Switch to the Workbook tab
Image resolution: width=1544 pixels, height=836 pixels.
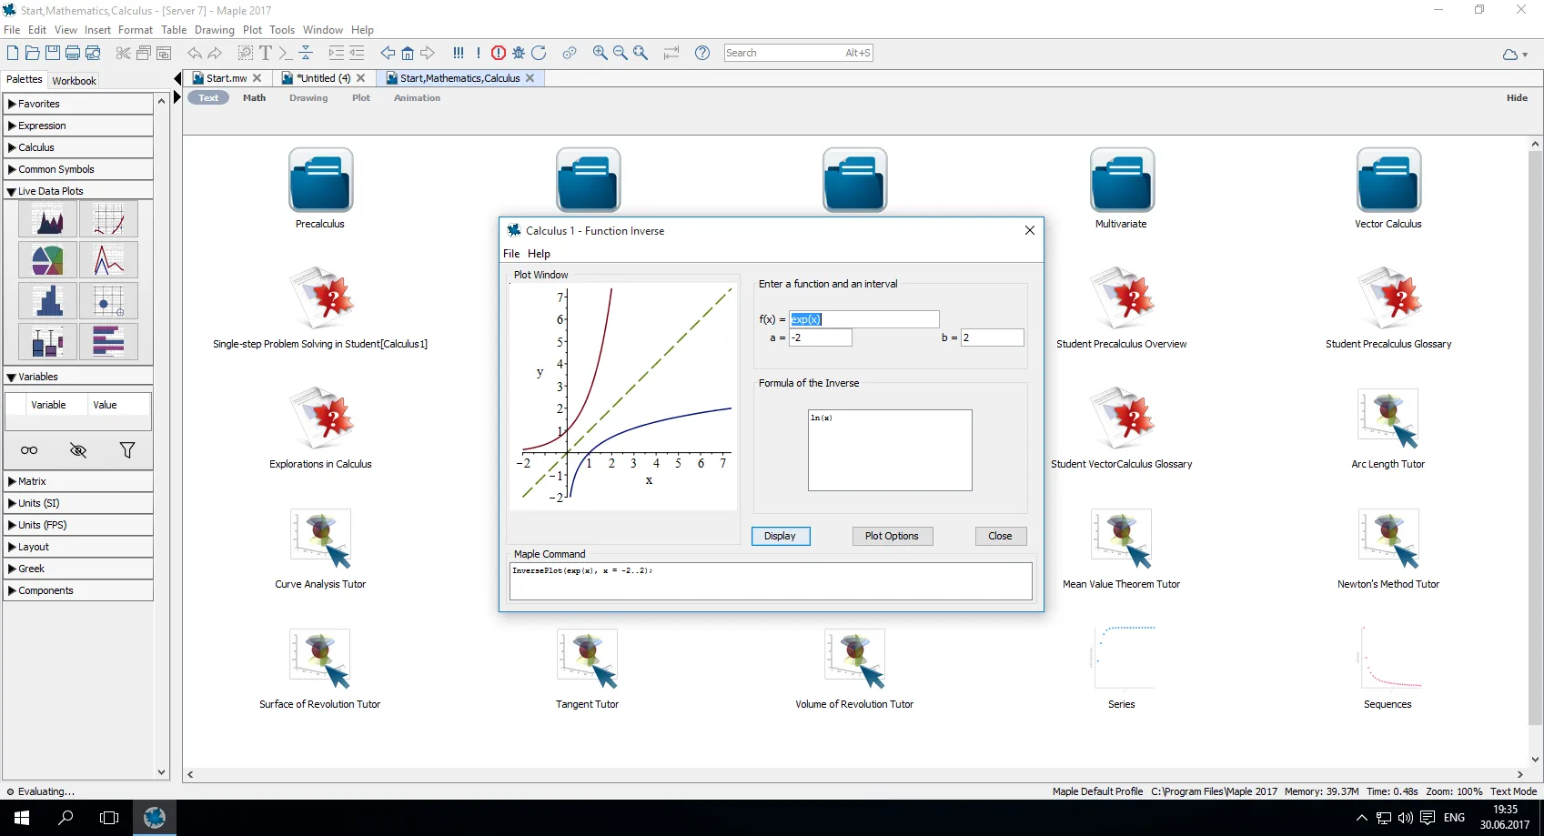pyautogui.click(x=74, y=80)
